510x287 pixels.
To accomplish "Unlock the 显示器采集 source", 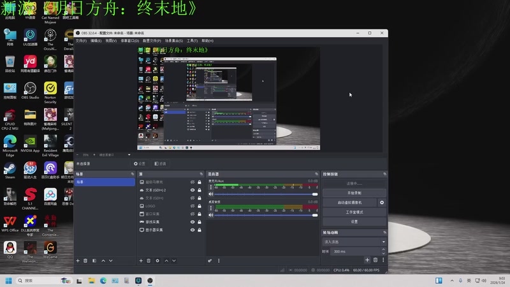I will [x=200, y=230].
